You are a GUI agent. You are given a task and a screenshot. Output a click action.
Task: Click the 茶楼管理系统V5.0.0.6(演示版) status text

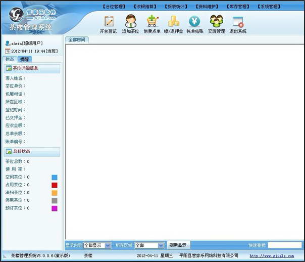click(x=40, y=255)
